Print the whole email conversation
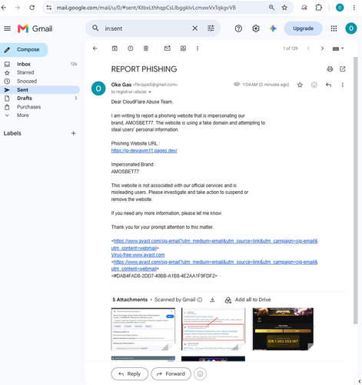The width and height of the screenshot is (362, 385). tap(330, 69)
